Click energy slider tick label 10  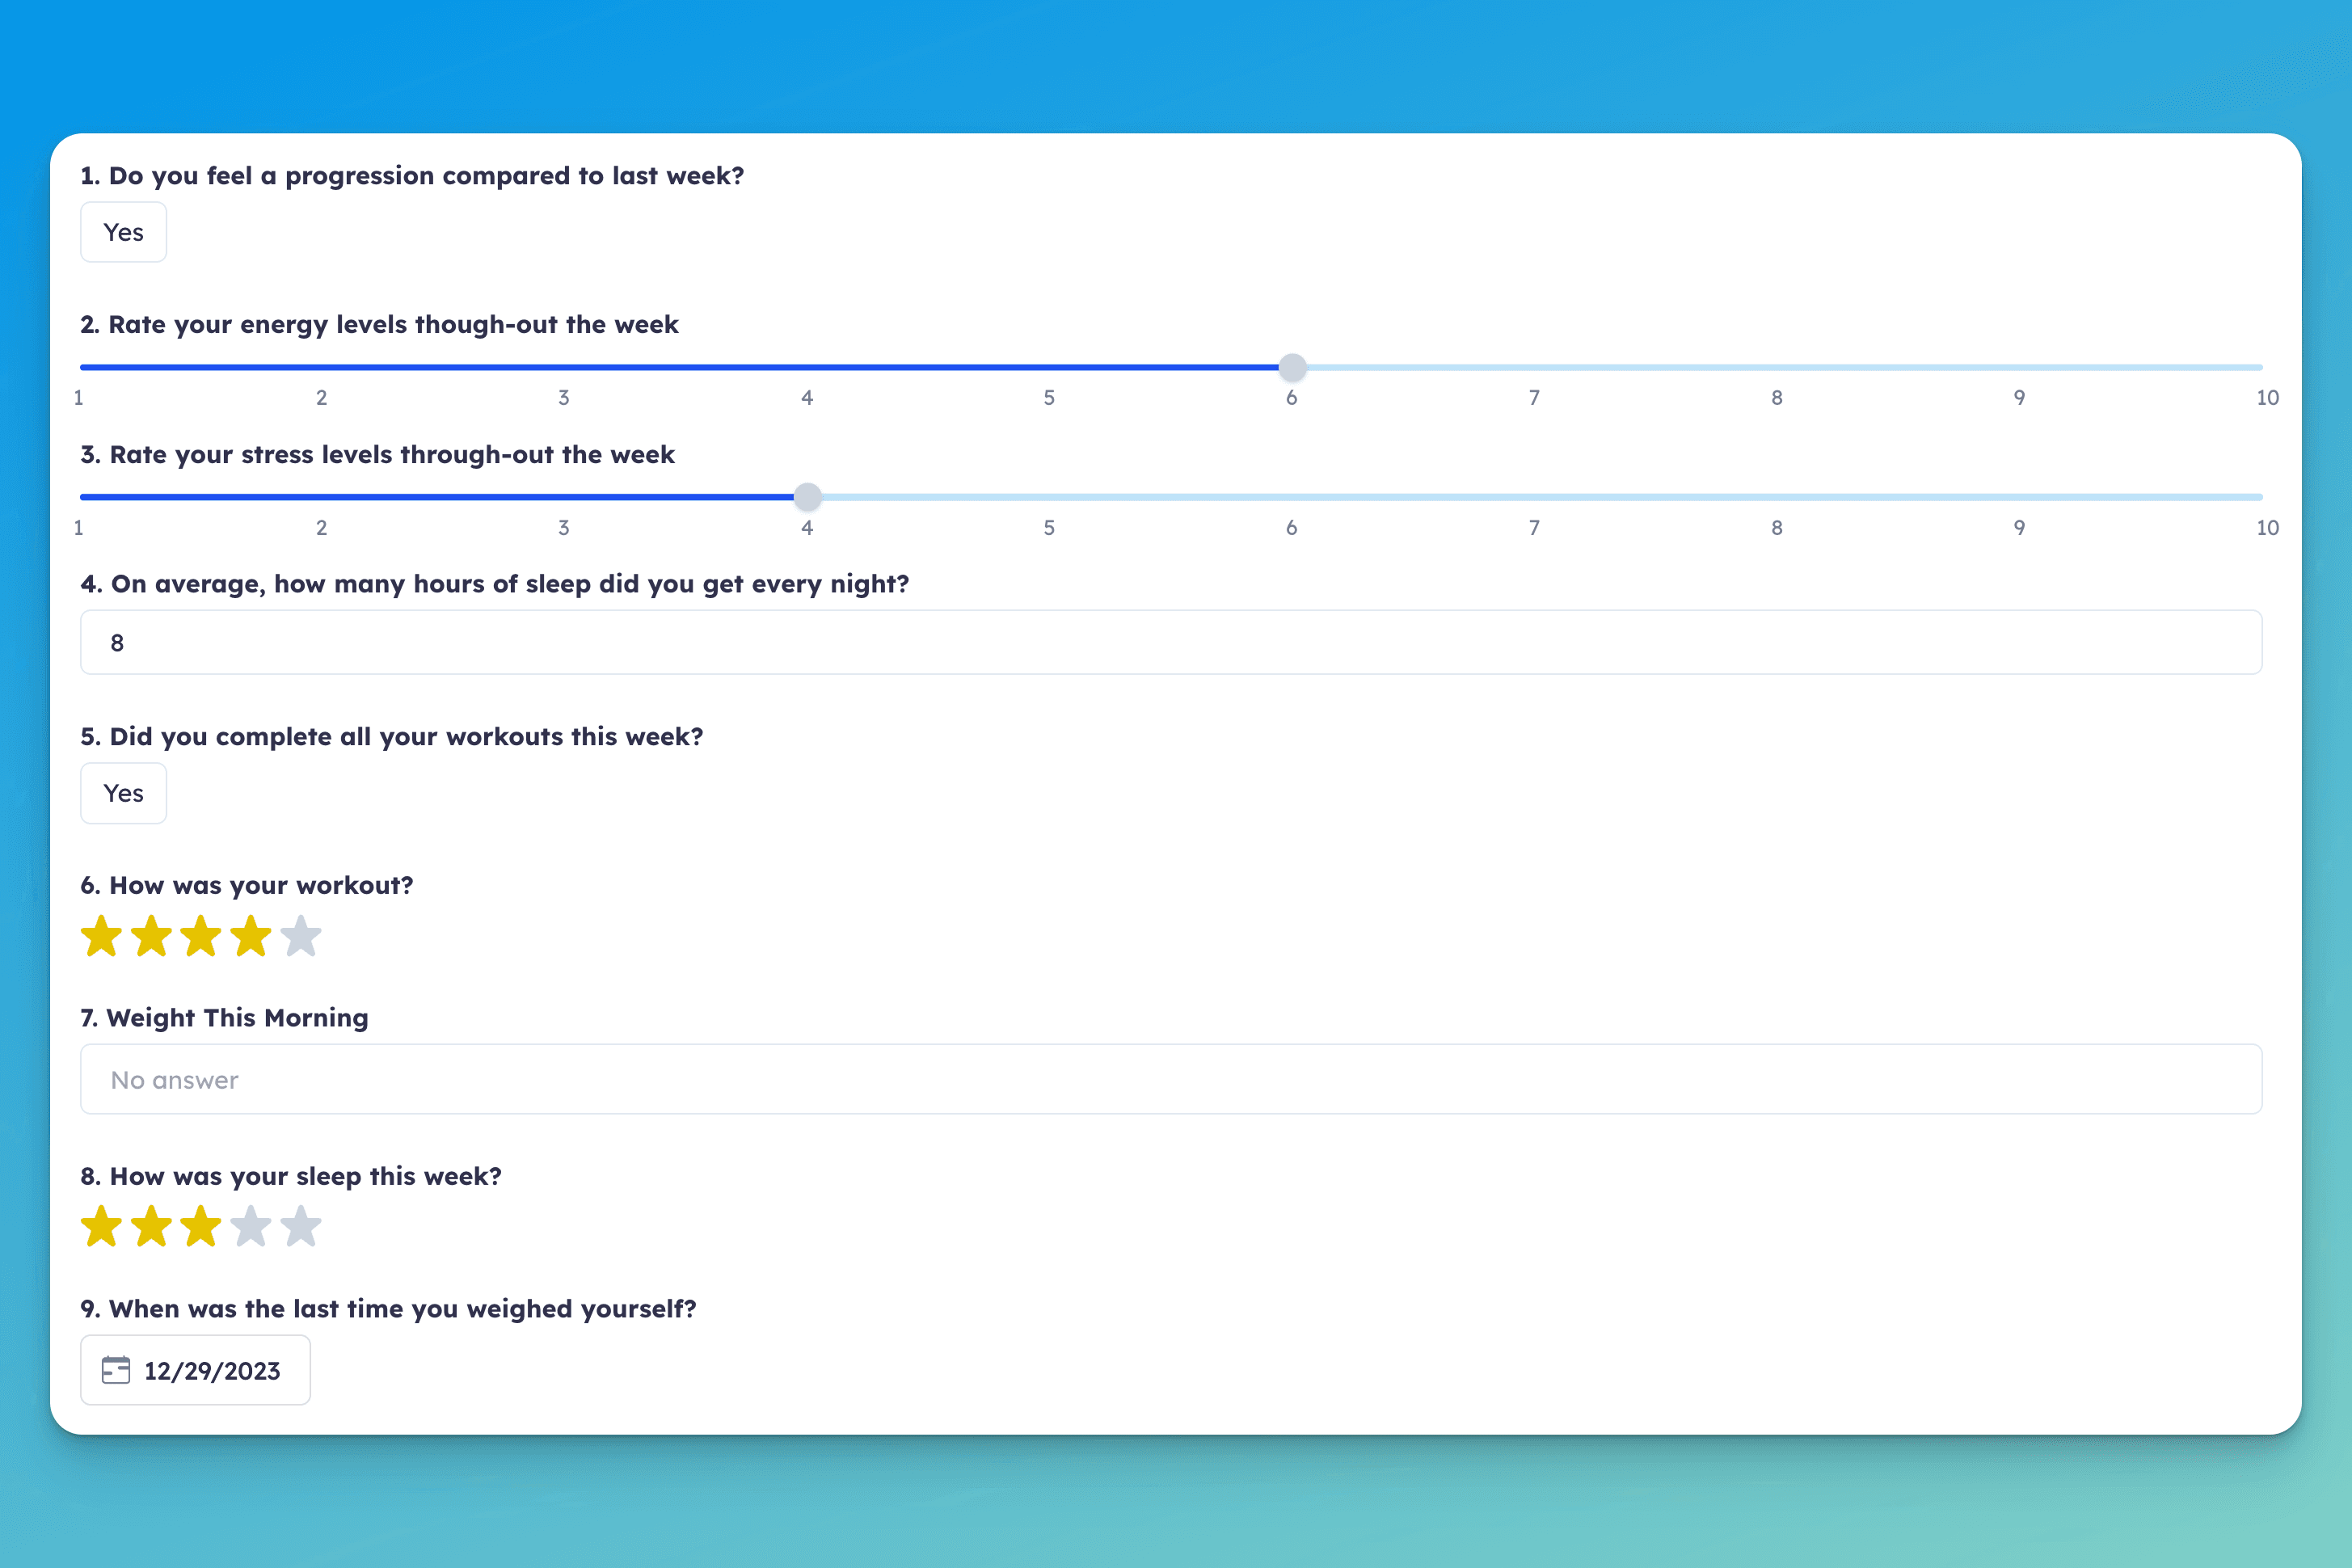point(2267,398)
